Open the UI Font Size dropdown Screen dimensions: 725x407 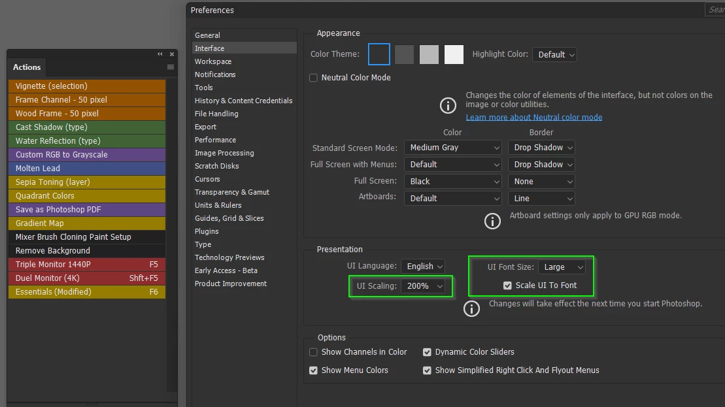click(x=562, y=267)
